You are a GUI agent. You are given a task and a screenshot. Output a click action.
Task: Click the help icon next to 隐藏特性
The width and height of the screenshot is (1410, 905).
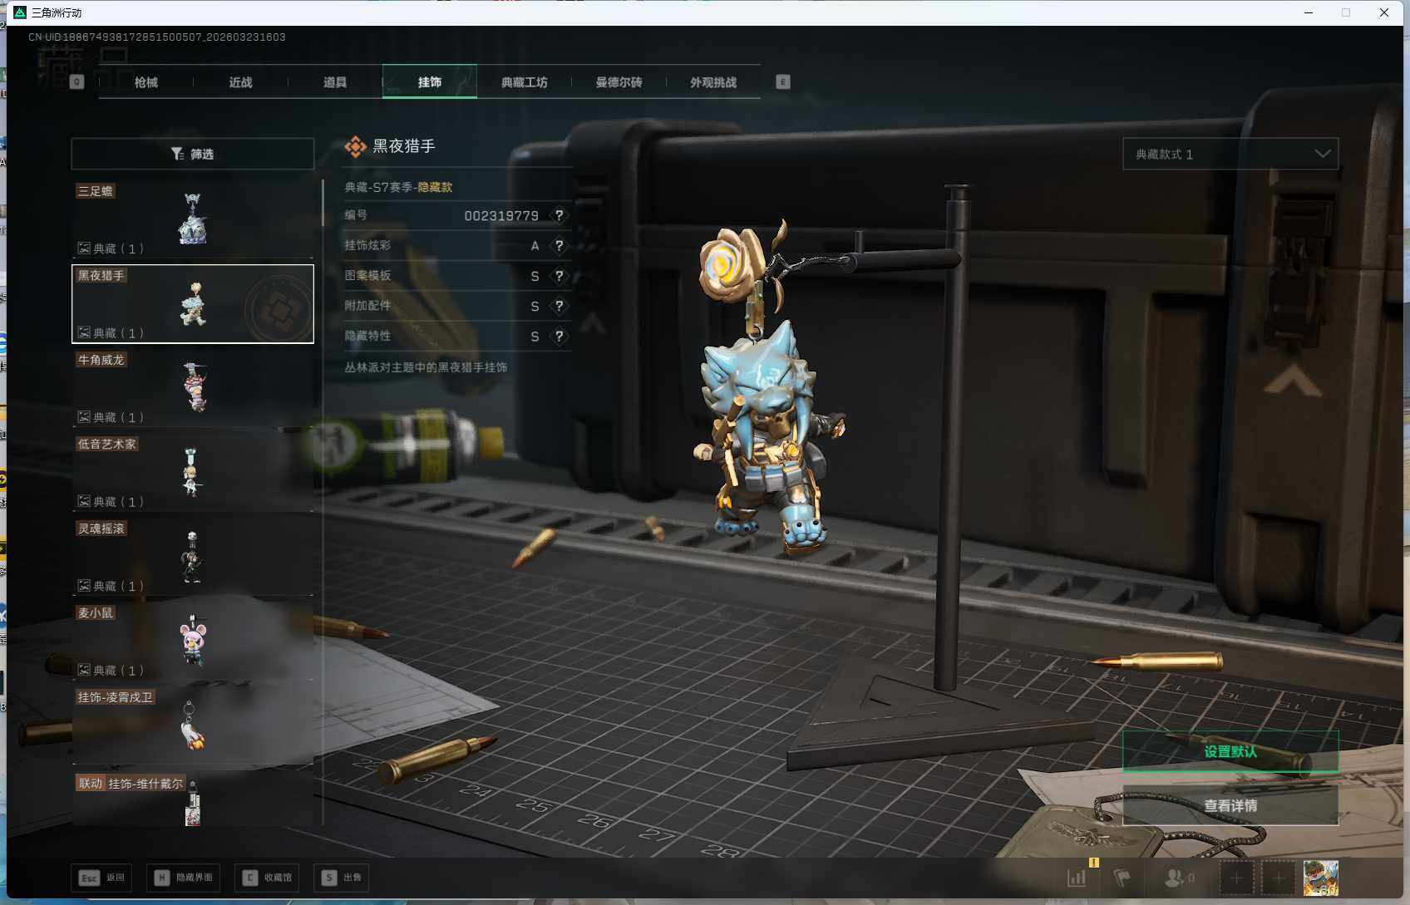(560, 337)
